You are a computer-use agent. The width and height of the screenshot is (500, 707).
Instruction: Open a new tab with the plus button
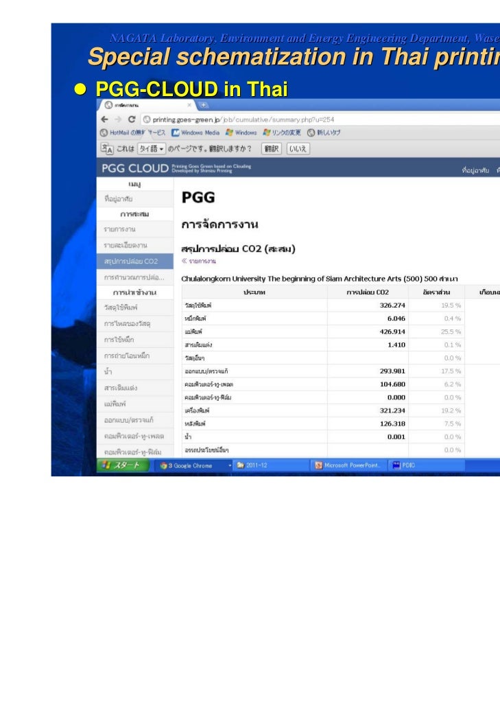tap(203, 106)
